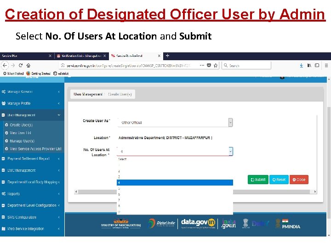
Task: Open the edistrict bookmark
Action: click(61, 73)
